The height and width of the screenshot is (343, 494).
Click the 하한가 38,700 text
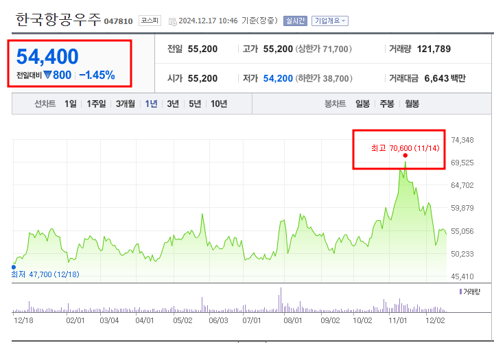point(324,78)
